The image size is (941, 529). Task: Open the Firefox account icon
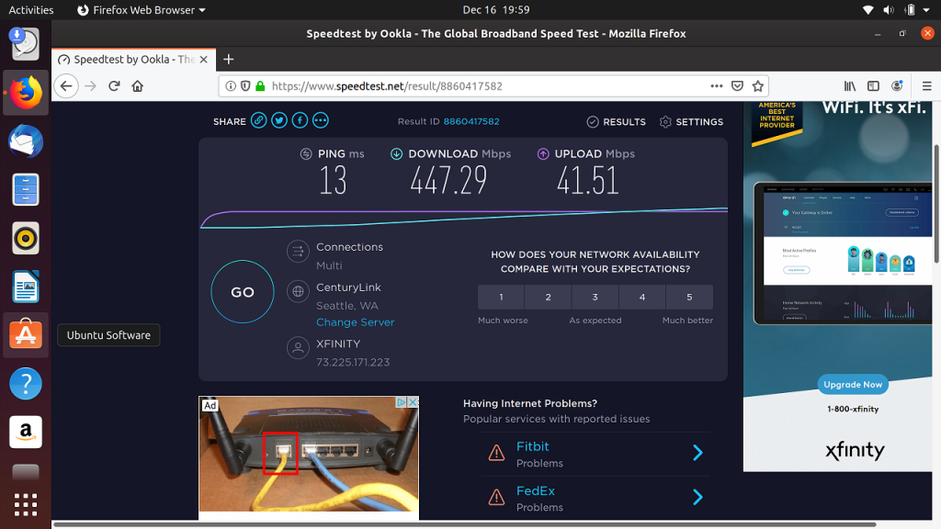(x=897, y=86)
